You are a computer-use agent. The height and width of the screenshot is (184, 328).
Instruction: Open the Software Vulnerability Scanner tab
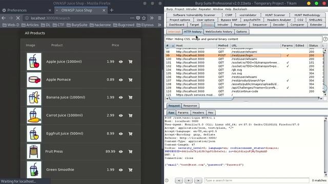tap(194, 15)
